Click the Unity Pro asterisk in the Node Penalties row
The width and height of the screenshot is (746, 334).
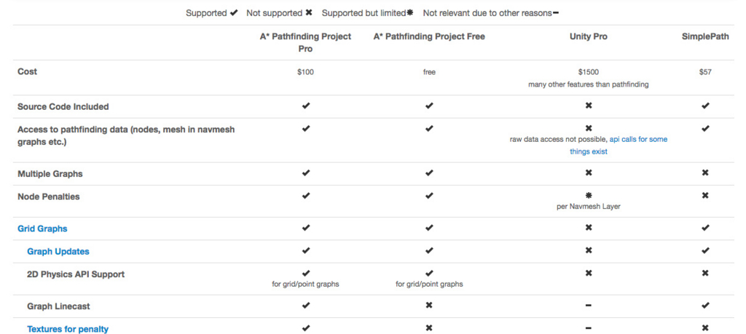[x=589, y=195]
